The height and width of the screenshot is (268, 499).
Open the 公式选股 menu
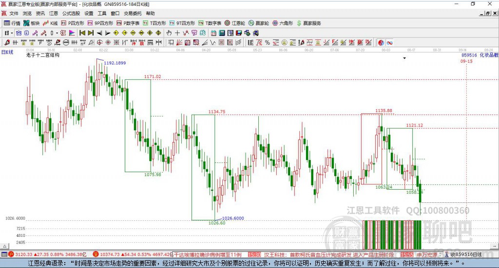point(71,13)
